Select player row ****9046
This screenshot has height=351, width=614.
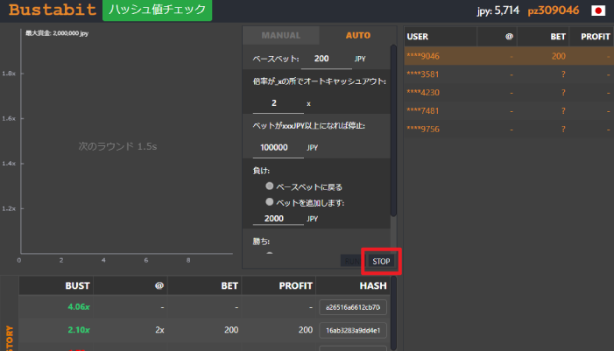click(509, 56)
